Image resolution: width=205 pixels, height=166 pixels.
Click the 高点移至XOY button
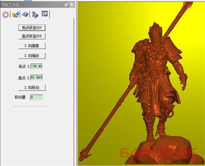(32, 36)
